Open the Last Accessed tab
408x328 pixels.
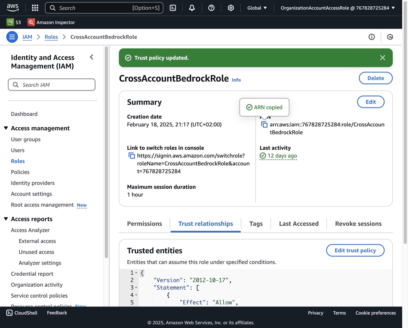299,224
